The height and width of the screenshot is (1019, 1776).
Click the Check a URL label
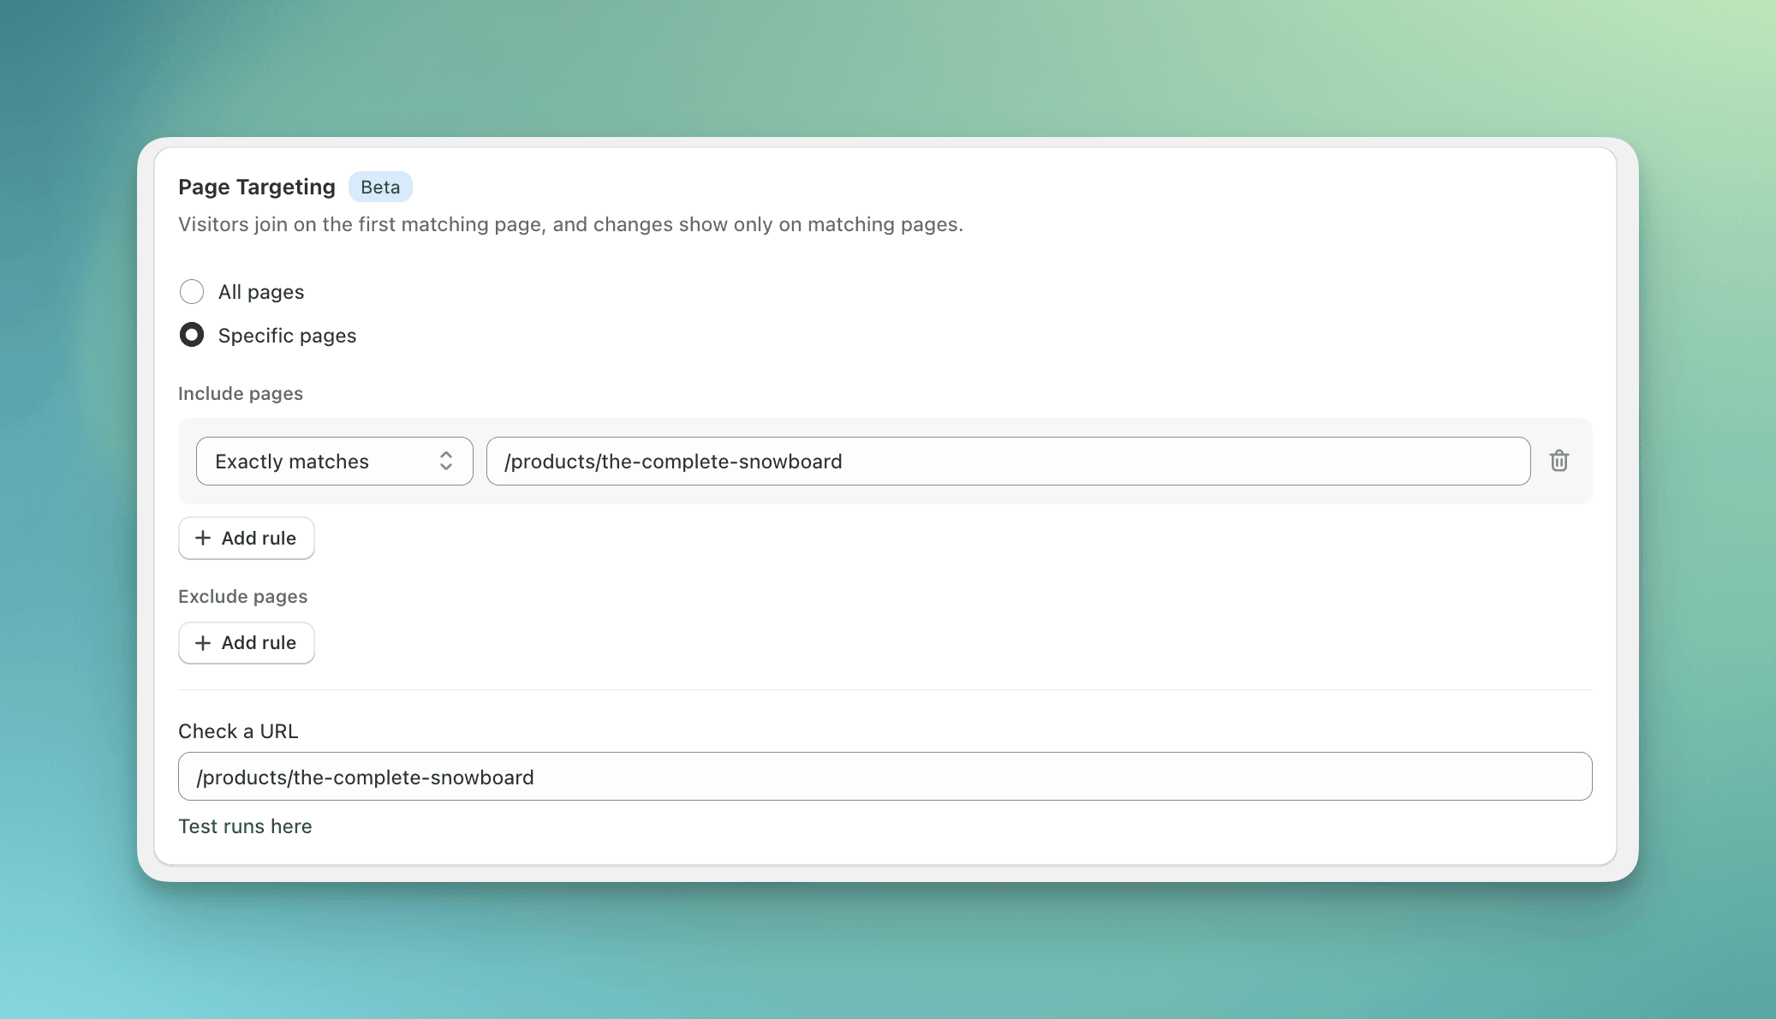click(238, 731)
